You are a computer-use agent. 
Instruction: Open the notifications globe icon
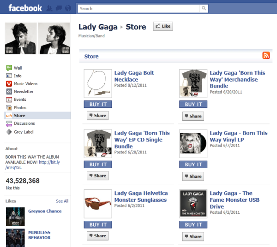point(68,8)
